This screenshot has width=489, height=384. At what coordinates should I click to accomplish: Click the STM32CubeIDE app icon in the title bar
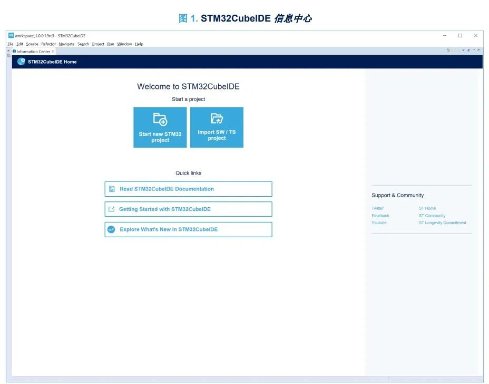tap(11, 35)
